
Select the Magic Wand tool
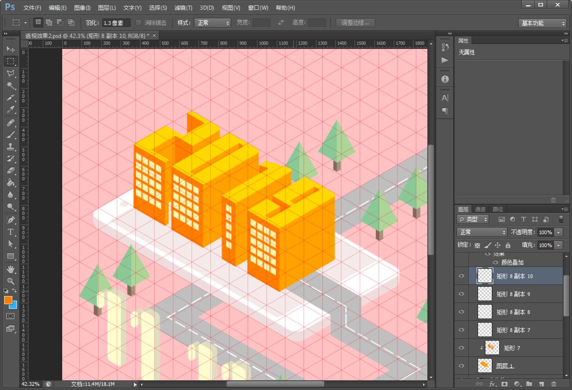11,86
